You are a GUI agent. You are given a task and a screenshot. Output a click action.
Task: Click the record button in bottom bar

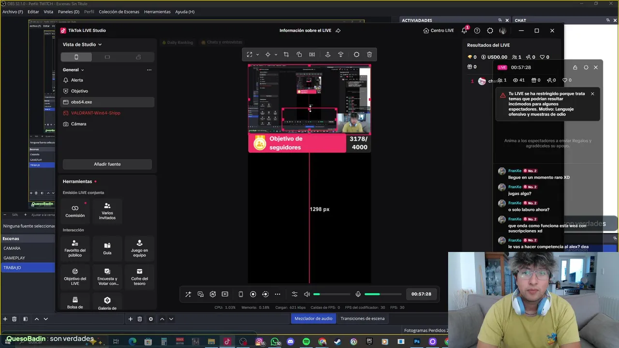tap(253, 294)
